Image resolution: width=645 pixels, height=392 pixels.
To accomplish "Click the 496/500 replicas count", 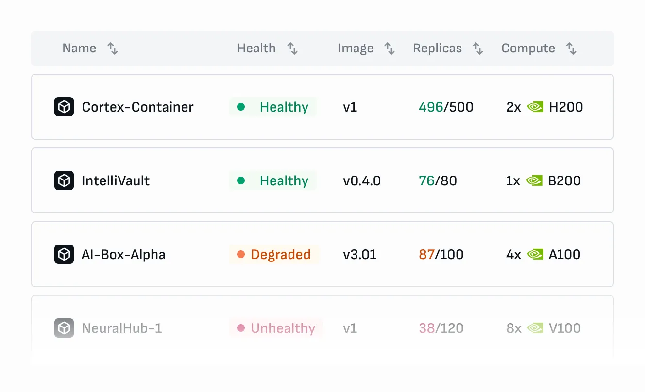I will pos(445,107).
